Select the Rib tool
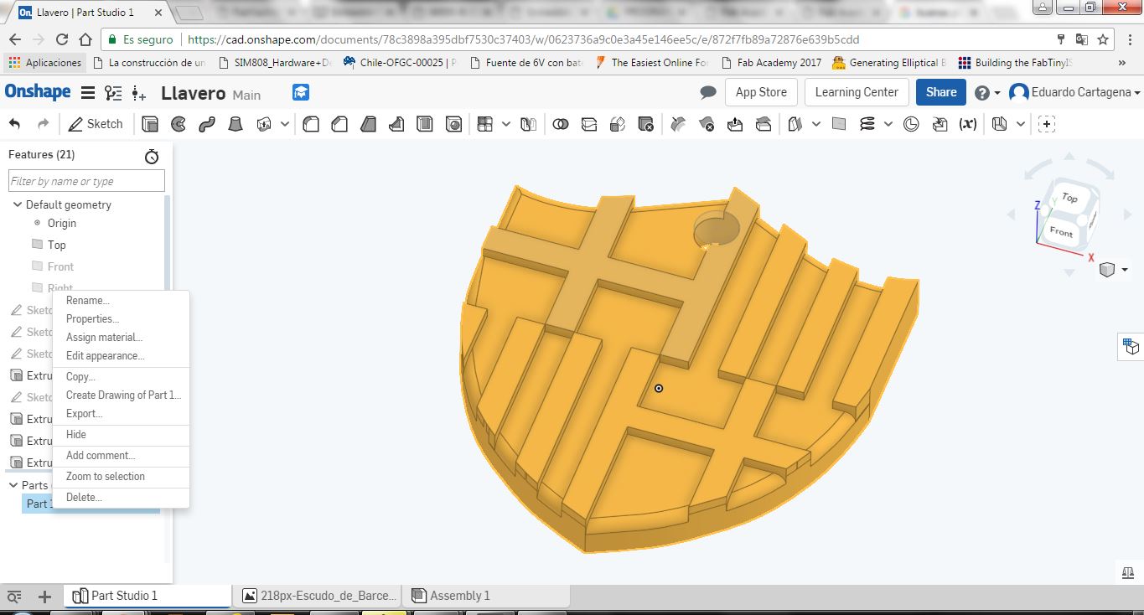Viewport: 1144px width, 615px height. pyautogui.click(x=396, y=124)
